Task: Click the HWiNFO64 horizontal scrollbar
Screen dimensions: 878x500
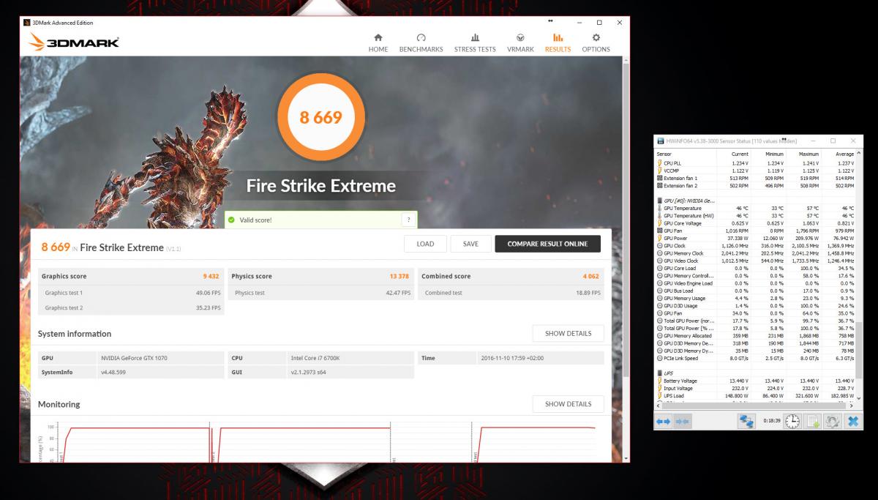Action: (x=754, y=405)
